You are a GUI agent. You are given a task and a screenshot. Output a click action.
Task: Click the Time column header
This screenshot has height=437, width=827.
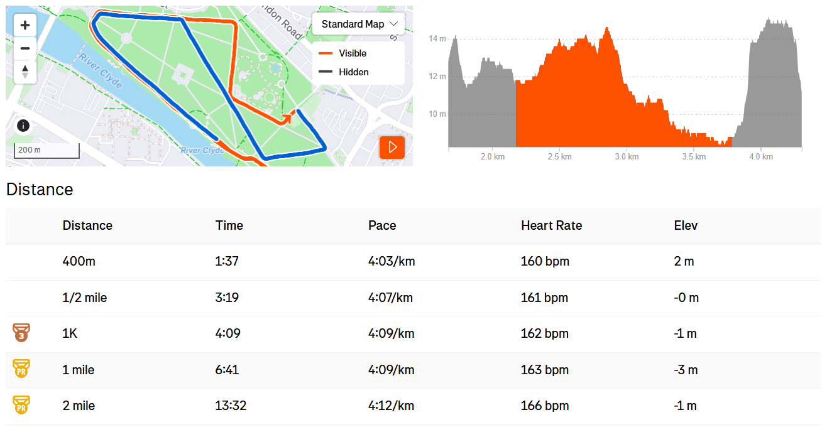tap(229, 225)
